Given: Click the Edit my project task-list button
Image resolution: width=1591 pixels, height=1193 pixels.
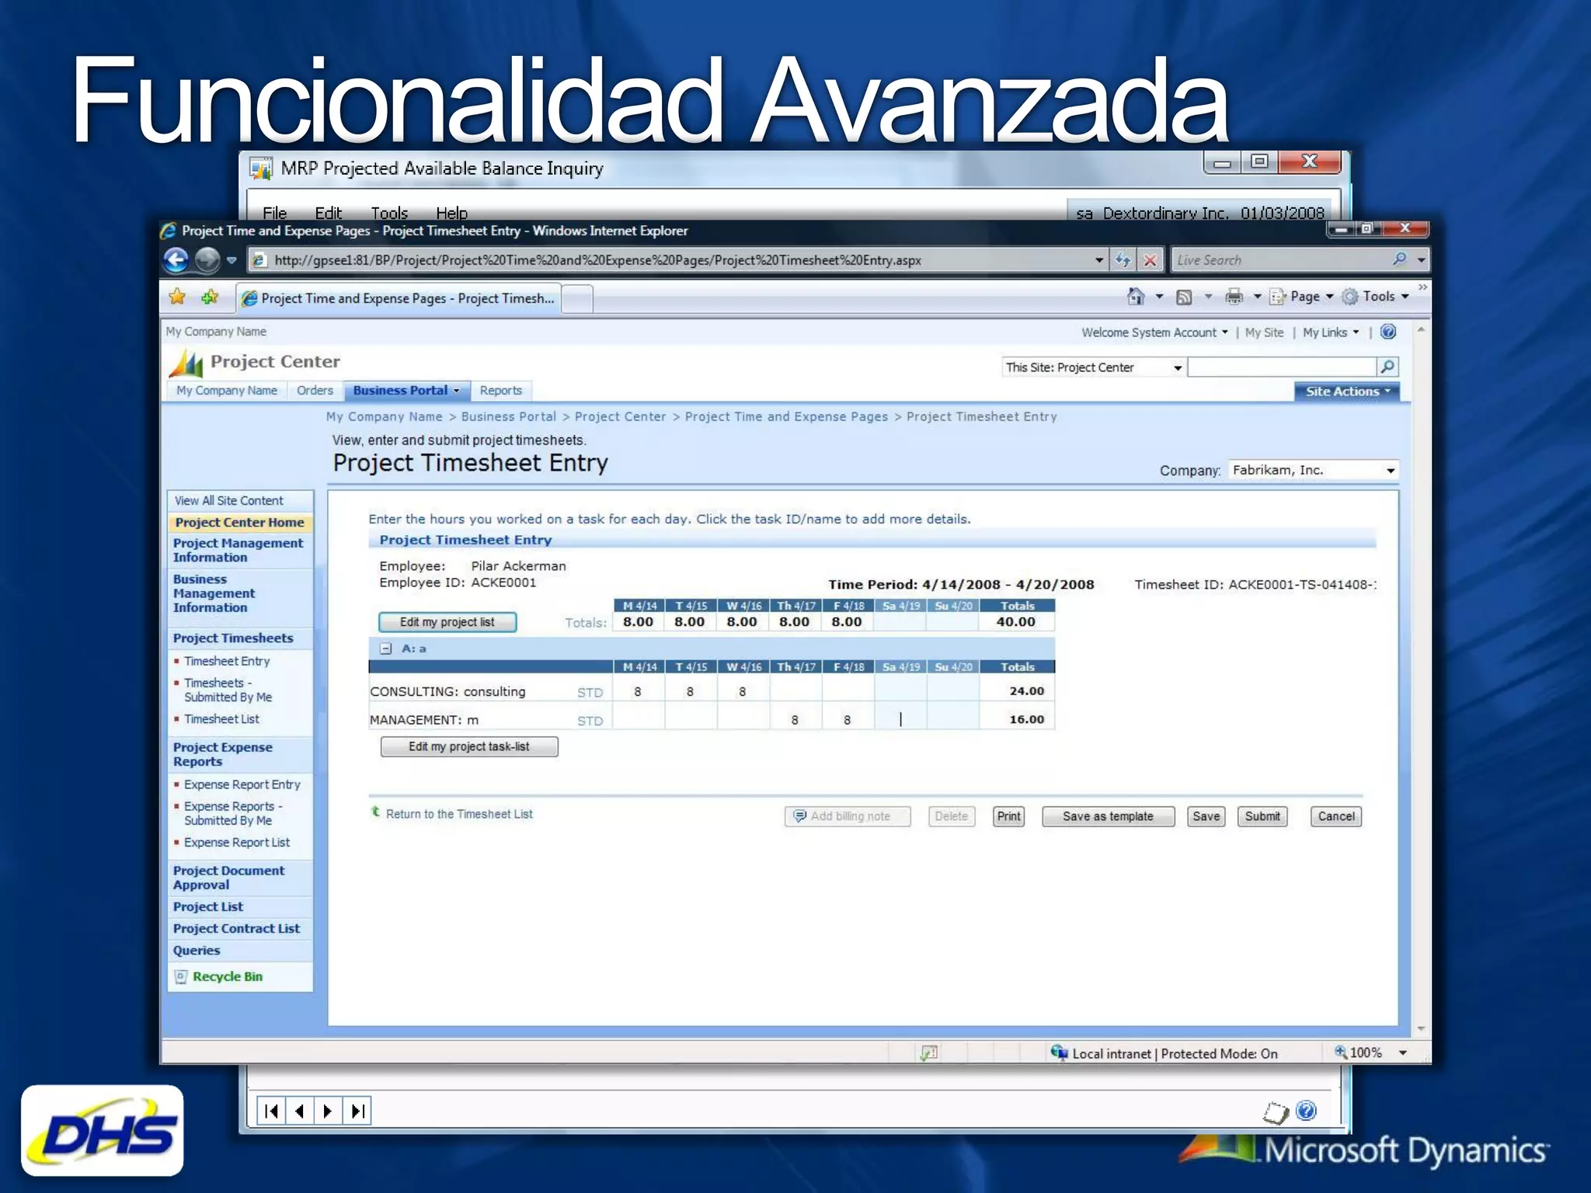Looking at the screenshot, I should (x=469, y=746).
